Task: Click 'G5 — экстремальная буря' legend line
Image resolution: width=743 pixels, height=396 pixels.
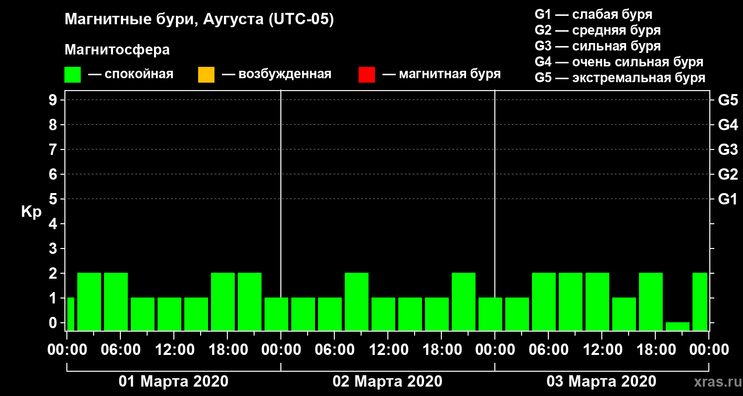Action: click(620, 78)
